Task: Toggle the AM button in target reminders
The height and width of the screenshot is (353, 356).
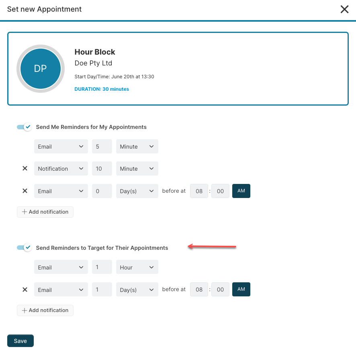Action: [x=241, y=289]
